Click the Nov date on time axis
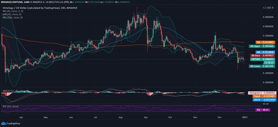This screenshot has width=278, height=127. (x=195, y=117)
